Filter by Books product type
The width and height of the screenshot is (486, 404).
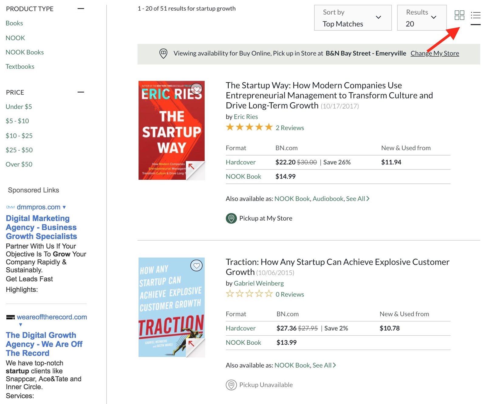[14, 23]
